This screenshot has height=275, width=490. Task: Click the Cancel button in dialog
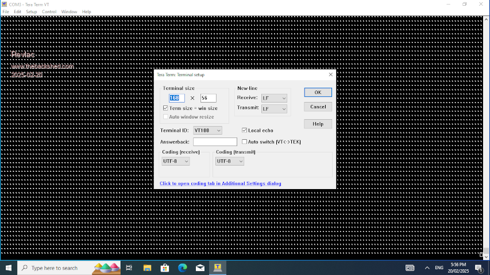pyautogui.click(x=318, y=107)
